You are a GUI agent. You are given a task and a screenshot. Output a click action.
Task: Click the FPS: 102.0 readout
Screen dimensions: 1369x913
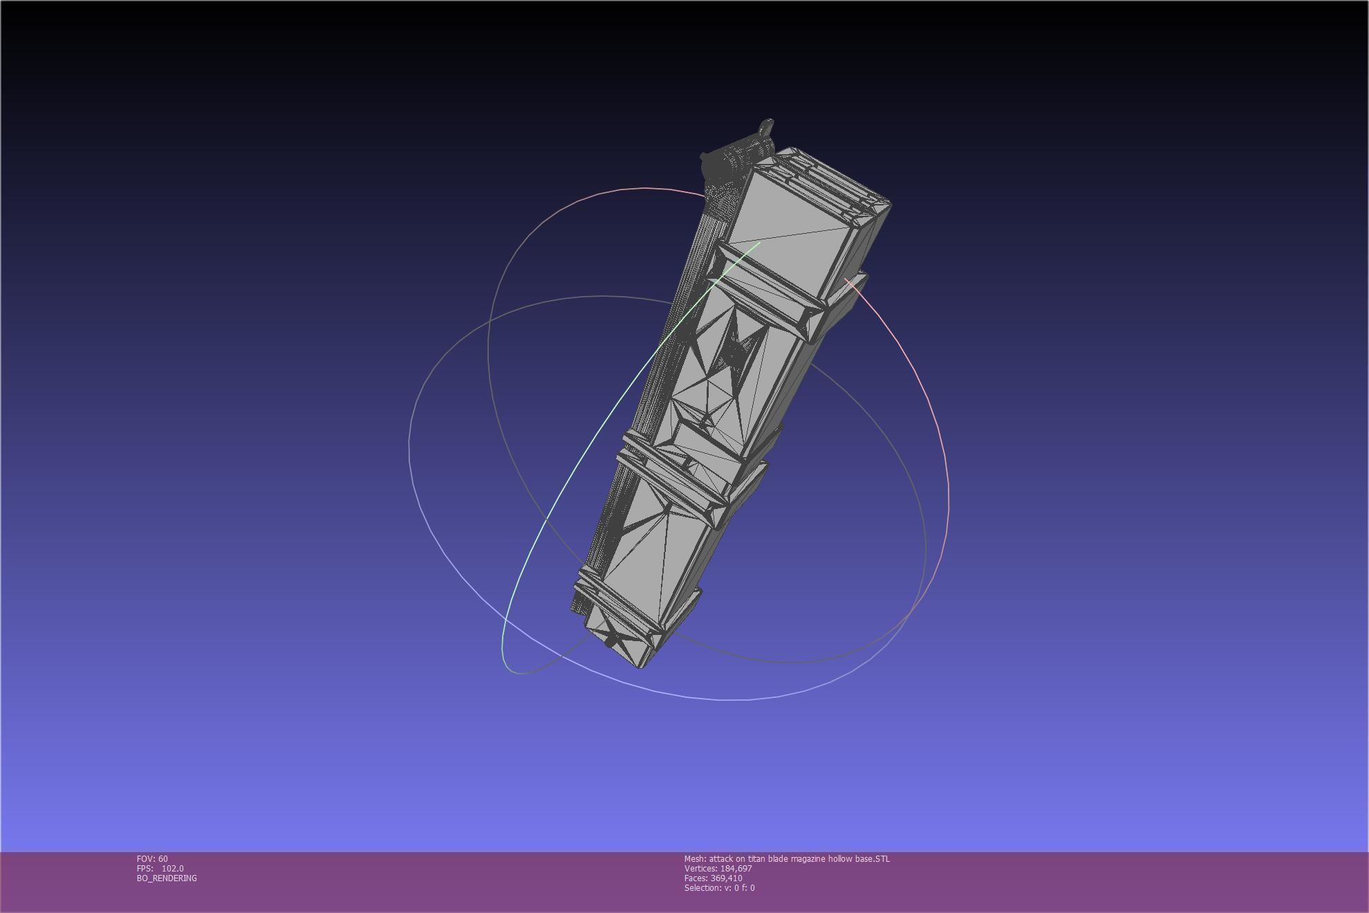[x=160, y=868]
